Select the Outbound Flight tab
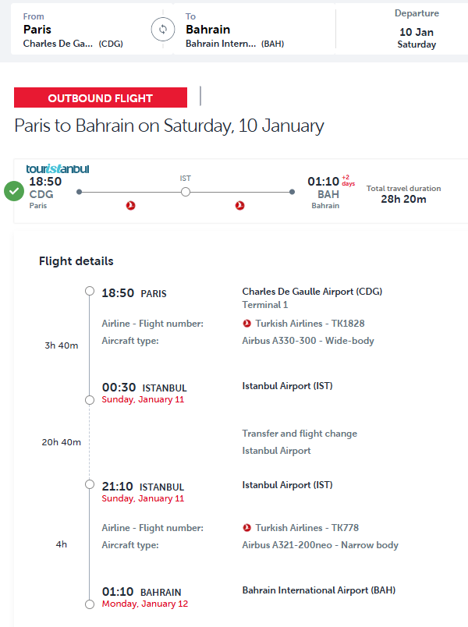 point(101,98)
